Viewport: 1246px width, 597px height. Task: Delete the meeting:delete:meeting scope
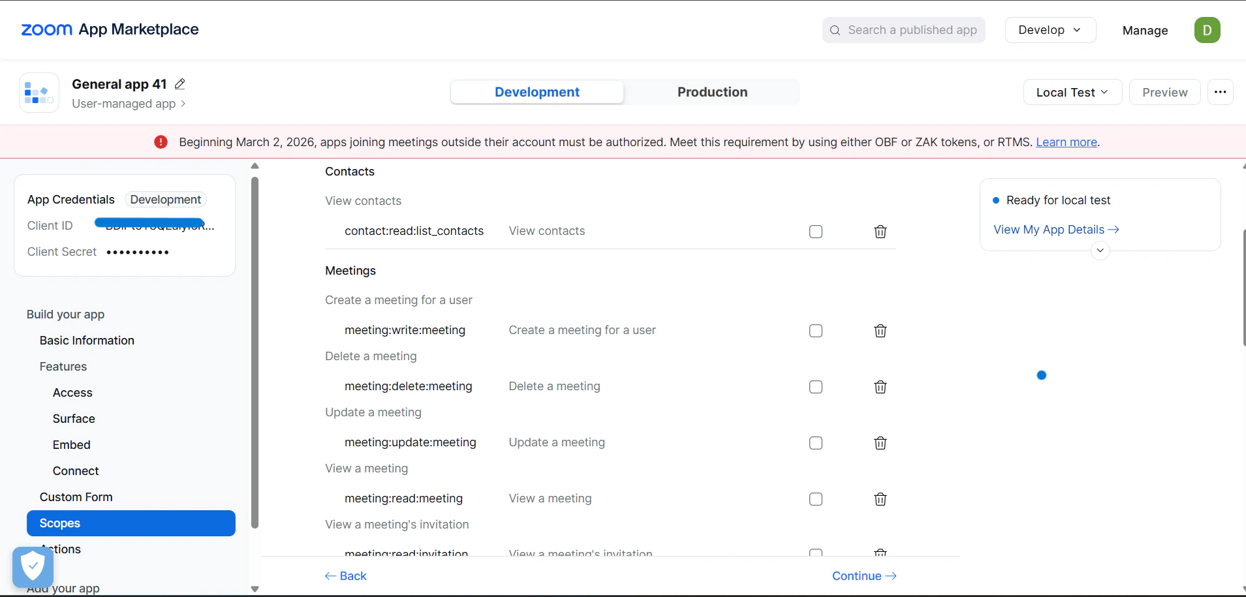pyautogui.click(x=880, y=387)
